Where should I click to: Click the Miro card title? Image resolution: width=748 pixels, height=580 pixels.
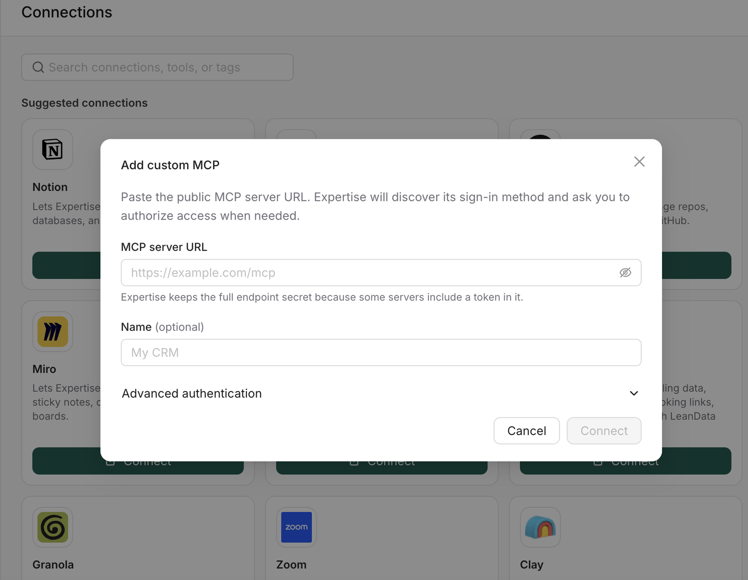coord(44,369)
